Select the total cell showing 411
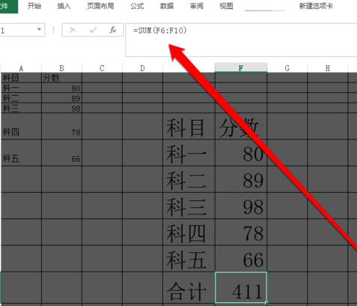357x306 pixels. point(241,287)
